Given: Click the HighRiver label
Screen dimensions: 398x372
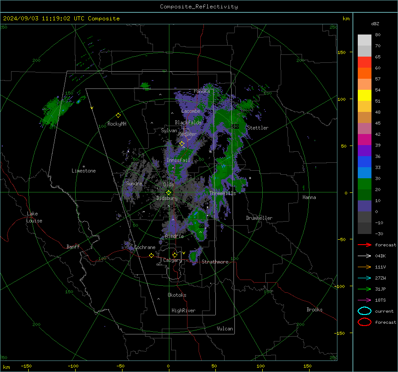Looking at the screenshot, I should [184, 311].
